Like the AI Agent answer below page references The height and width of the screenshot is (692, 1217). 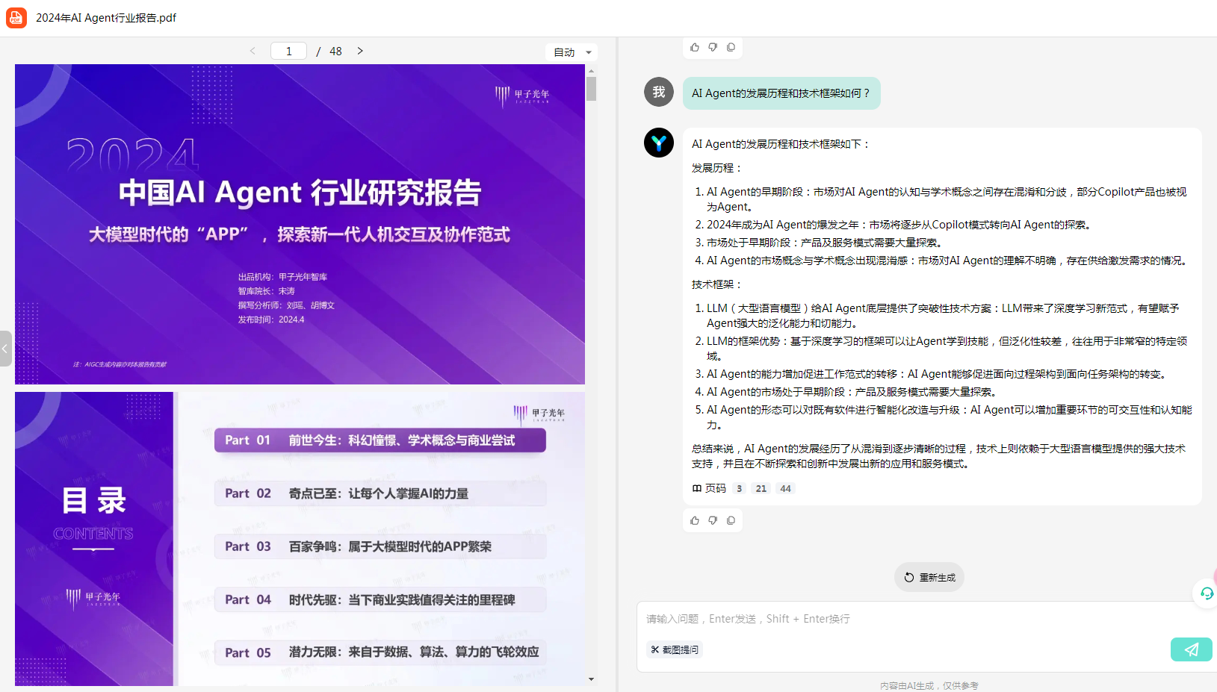695,520
